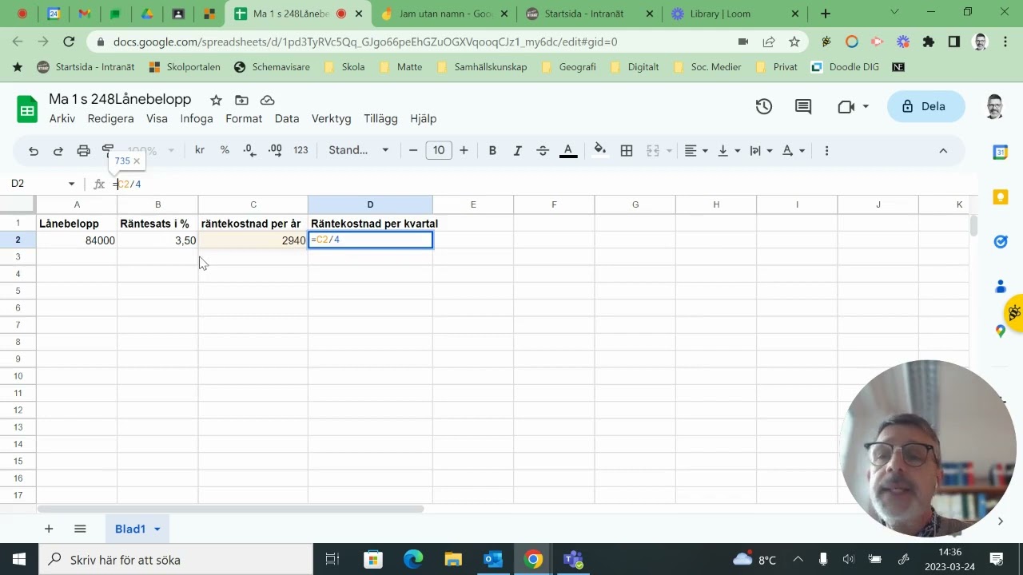Screen dimensions: 1023x575
Task: Open text rotation dropdown
Action: (793, 150)
